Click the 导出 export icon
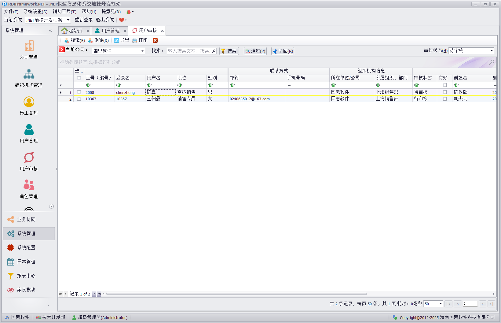This screenshot has height=323, width=501. click(116, 40)
